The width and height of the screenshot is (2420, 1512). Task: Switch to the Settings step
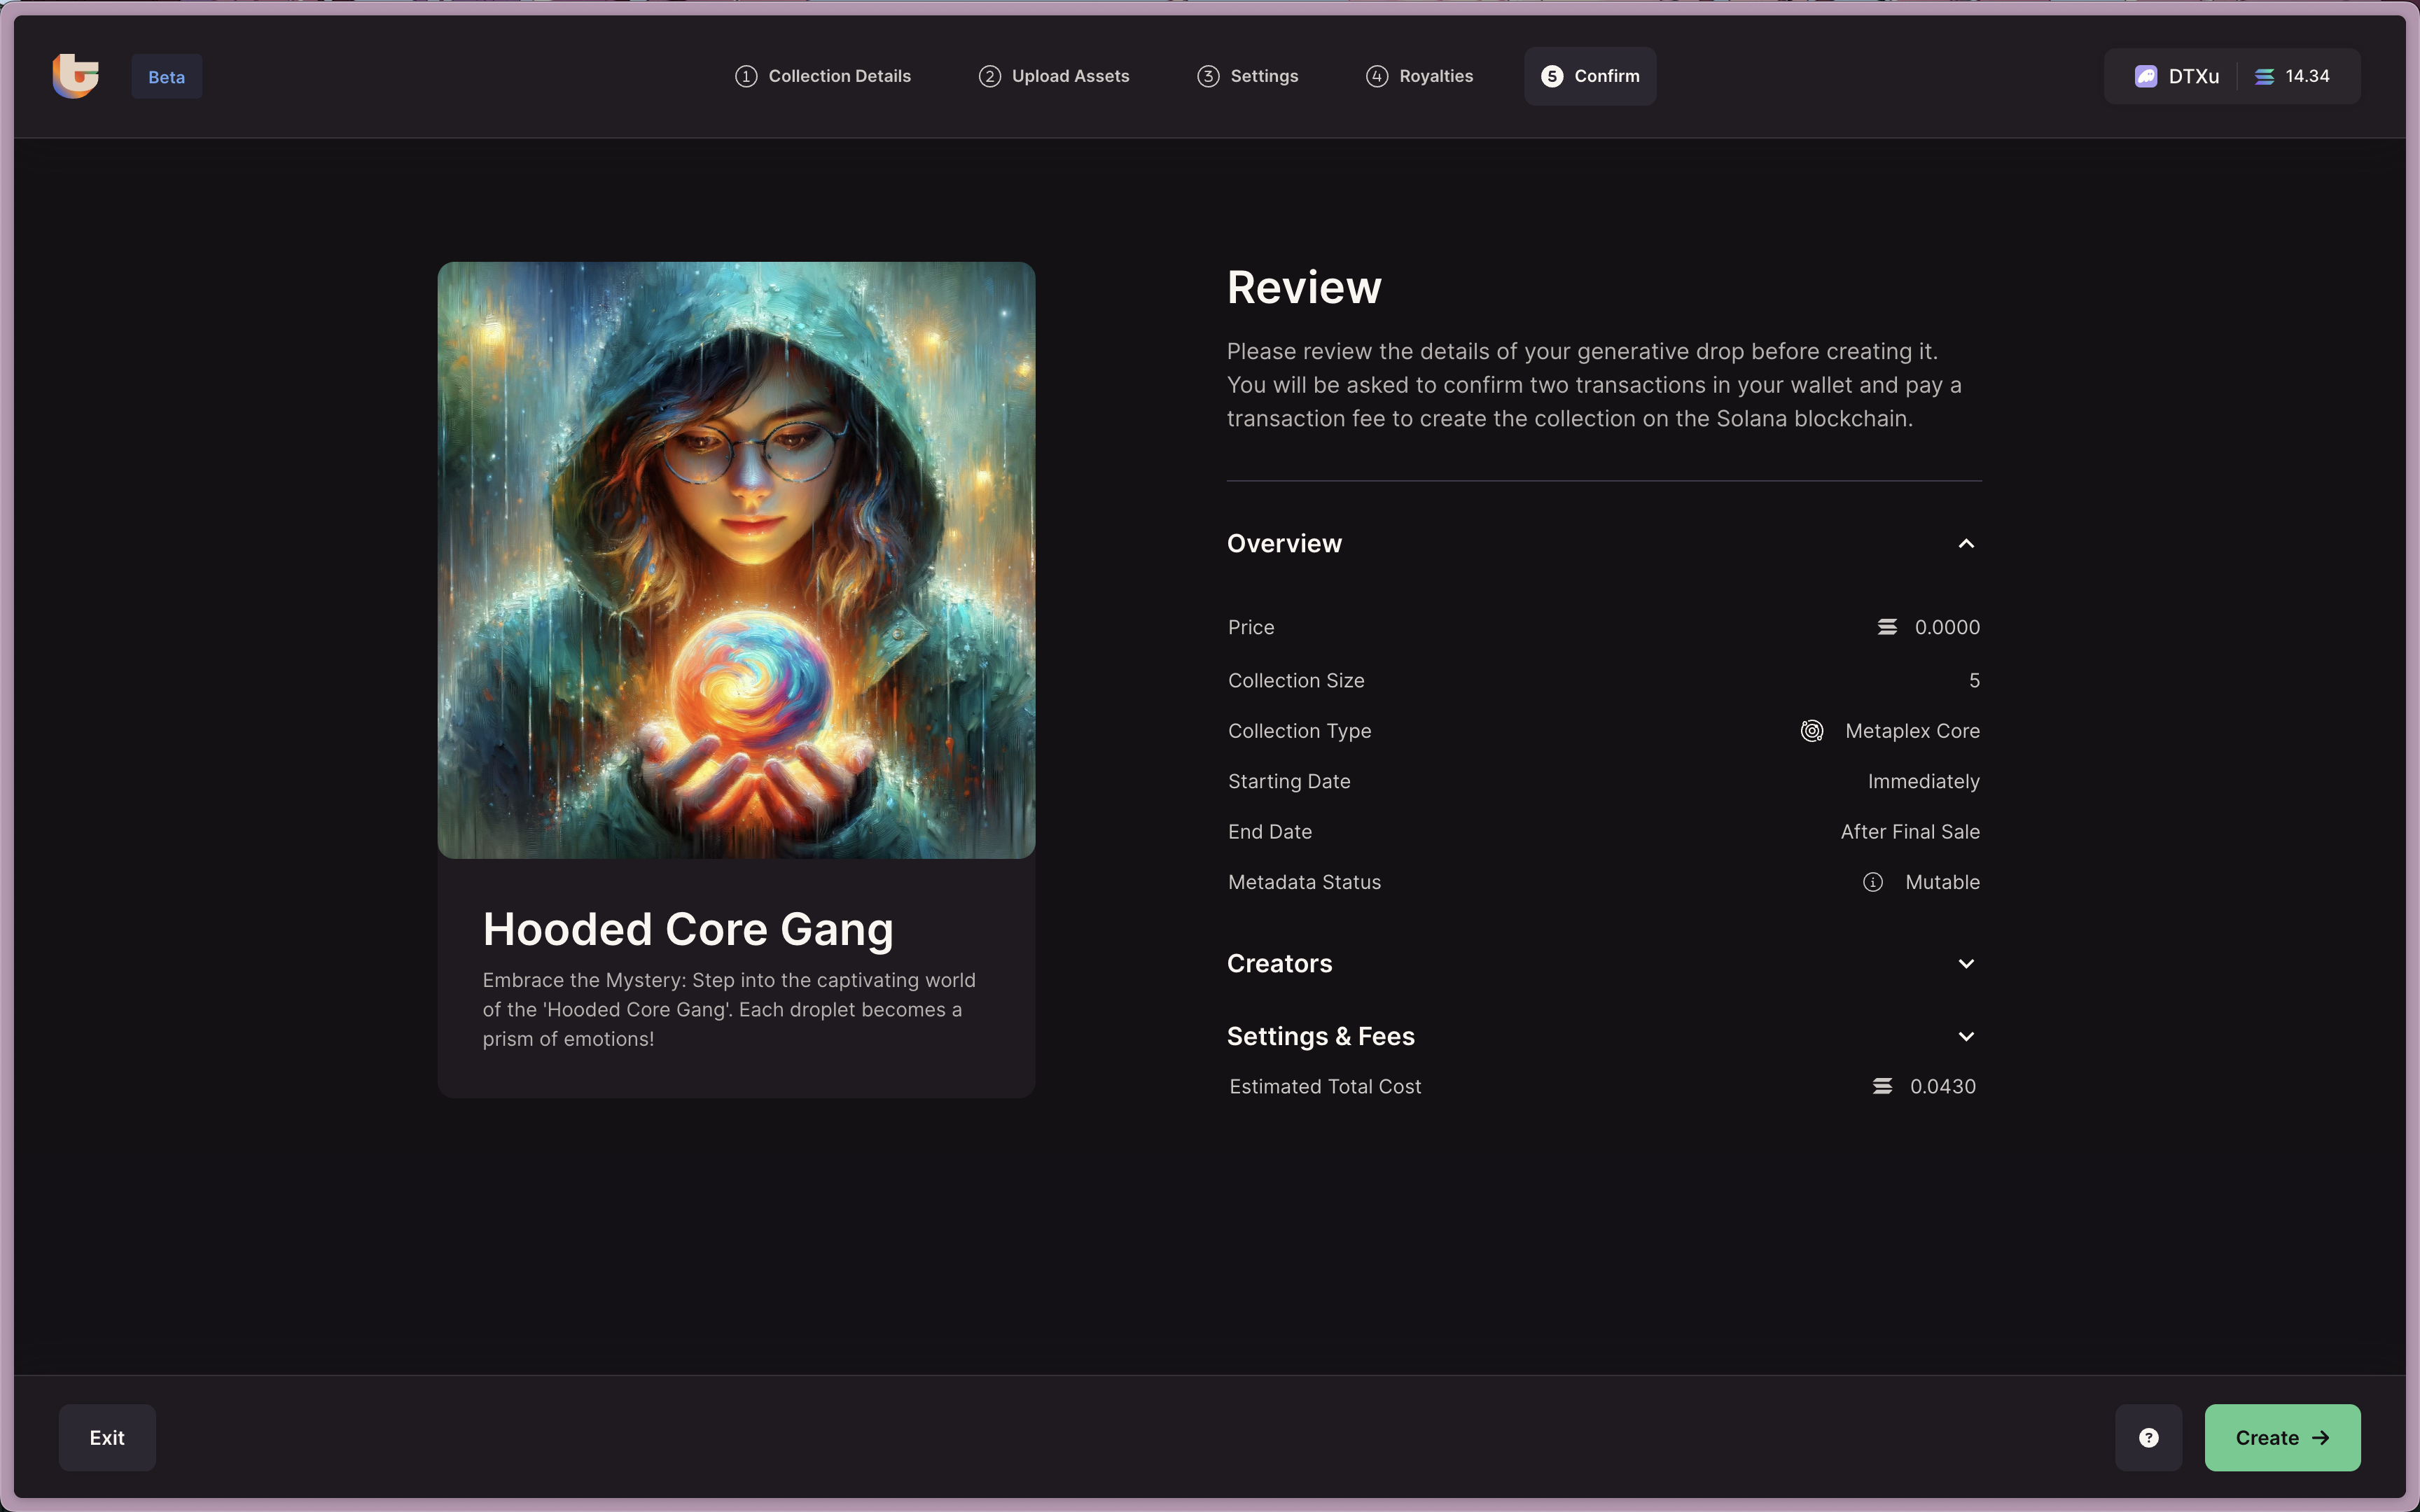click(x=1247, y=76)
